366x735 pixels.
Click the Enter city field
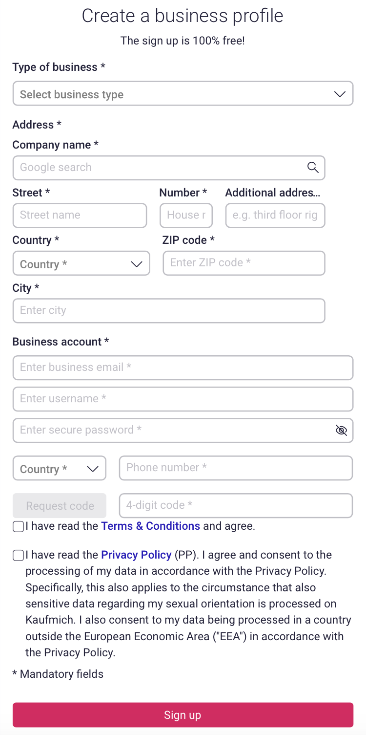pyautogui.click(x=169, y=311)
